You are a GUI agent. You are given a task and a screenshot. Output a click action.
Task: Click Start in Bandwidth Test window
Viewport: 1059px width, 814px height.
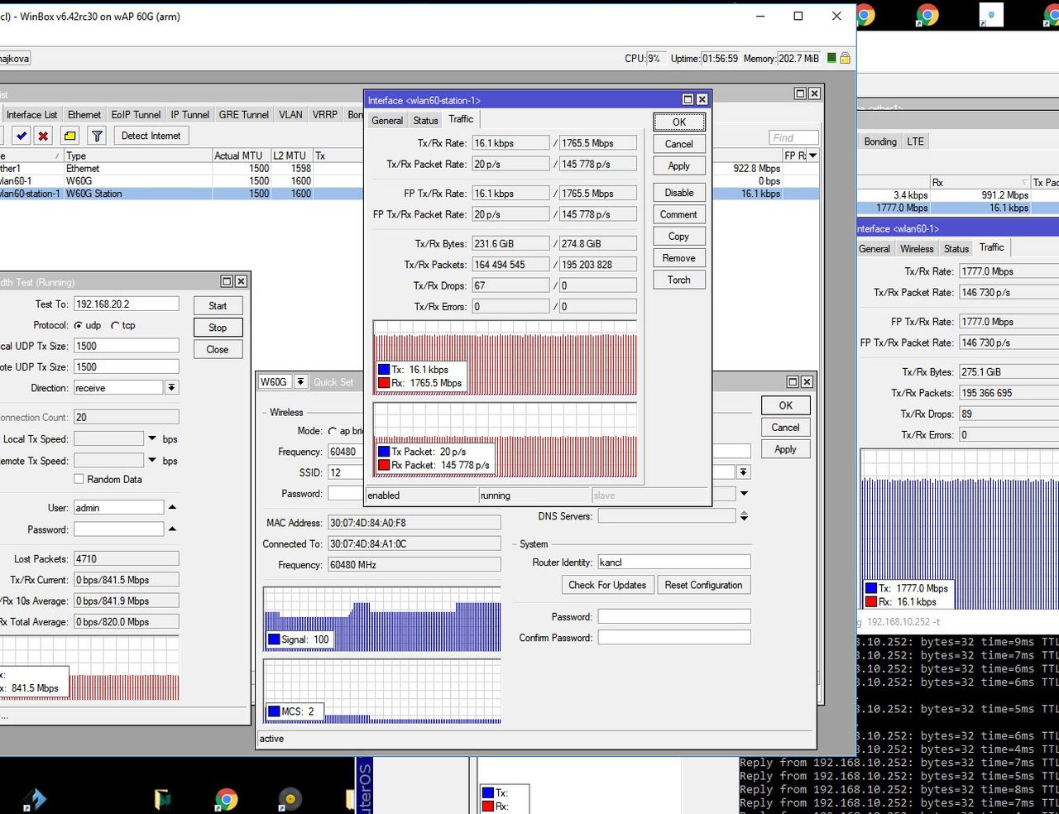click(218, 306)
